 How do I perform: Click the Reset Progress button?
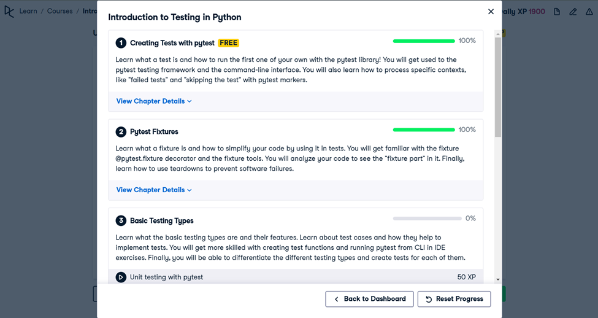click(454, 299)
